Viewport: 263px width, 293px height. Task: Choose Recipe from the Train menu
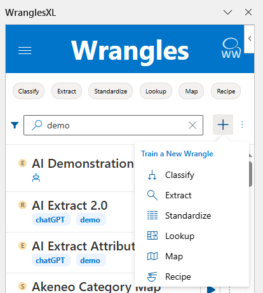[192, 276]
